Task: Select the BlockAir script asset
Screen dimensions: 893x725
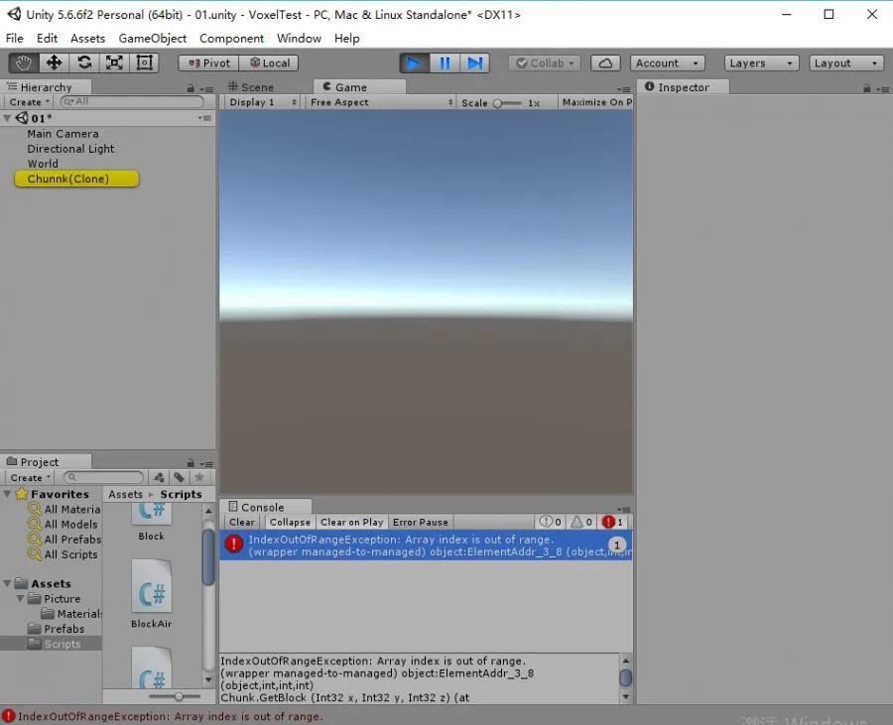Action: click(152, 594)
